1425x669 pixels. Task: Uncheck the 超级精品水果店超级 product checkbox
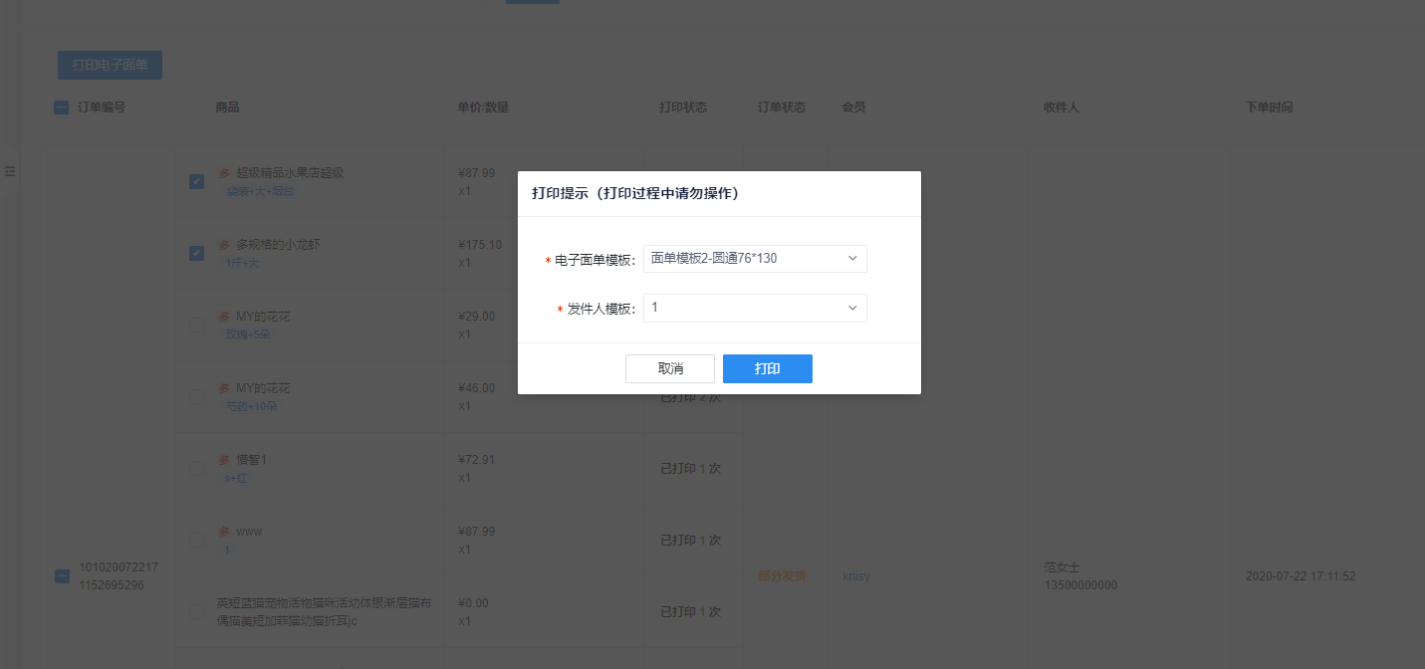point(197,181)
